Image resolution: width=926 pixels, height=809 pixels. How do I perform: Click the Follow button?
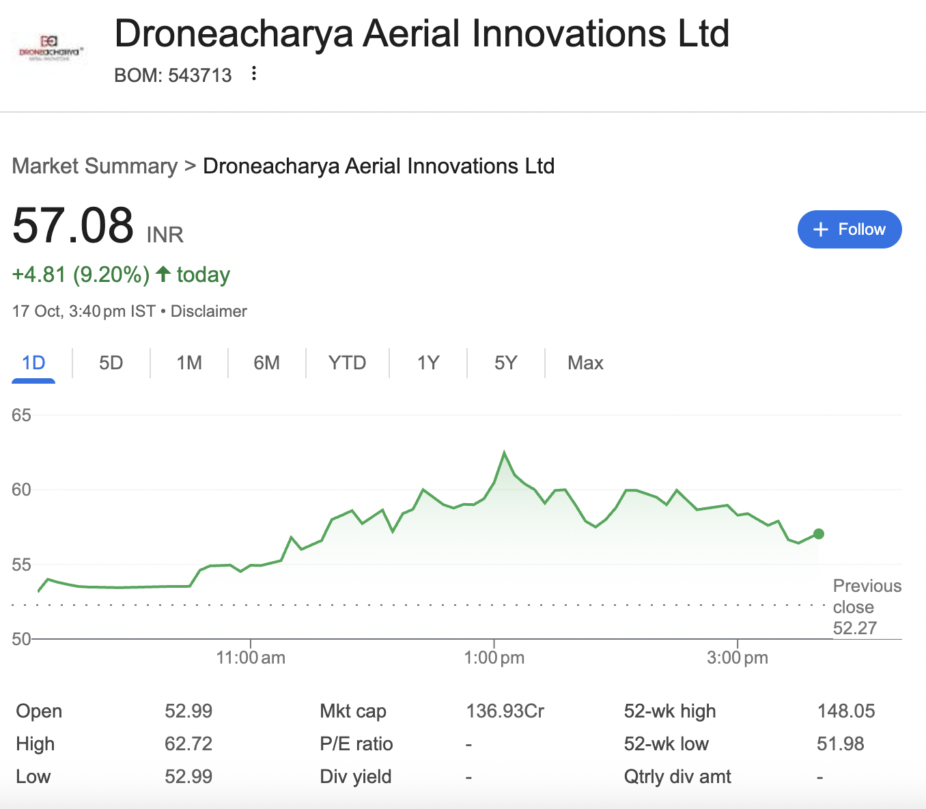pos(849,229)
